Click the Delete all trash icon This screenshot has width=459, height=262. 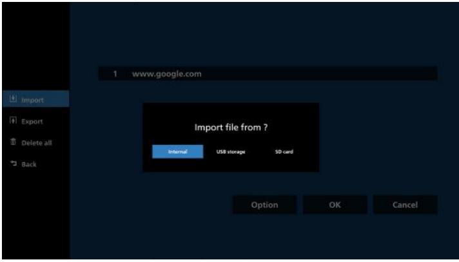pos(13,142)
